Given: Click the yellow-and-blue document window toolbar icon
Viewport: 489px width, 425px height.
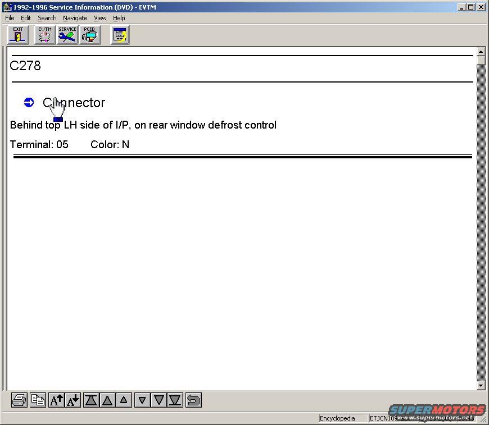Looking at the screenshot, I should coord(120,35).
